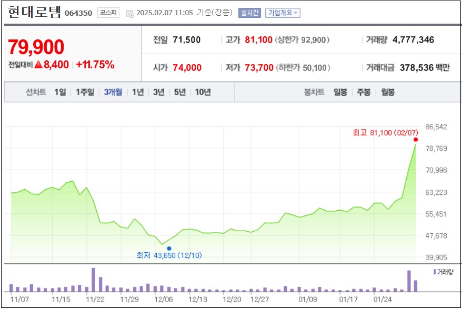Image resolution: width=462 pixels, height=310 pixels.
Task: Select the 1주일 line chart tab
Action: click(85, 92)
